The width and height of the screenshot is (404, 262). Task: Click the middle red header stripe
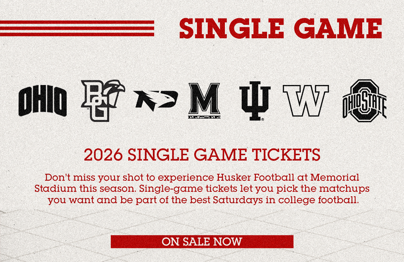(x=77, y=28)
